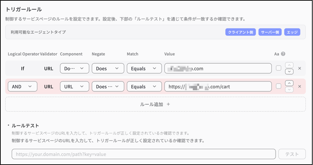Click the Aa column header
Screen dimensions: 313x165
pos(276,54)
